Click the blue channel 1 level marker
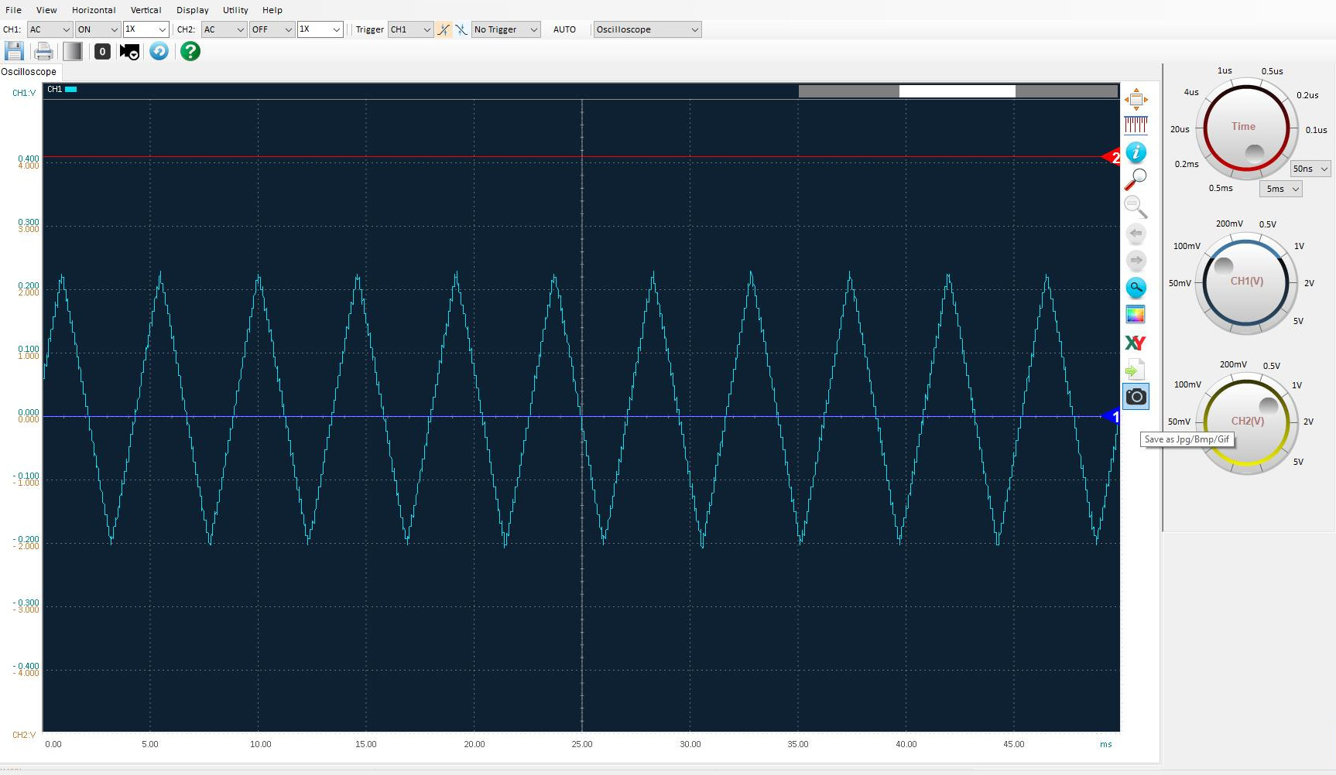 click(x=1112, y=416)
